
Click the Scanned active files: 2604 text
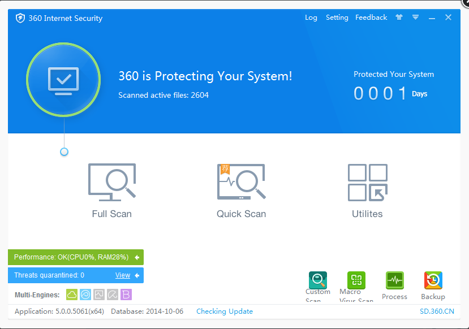click(163, 96)
